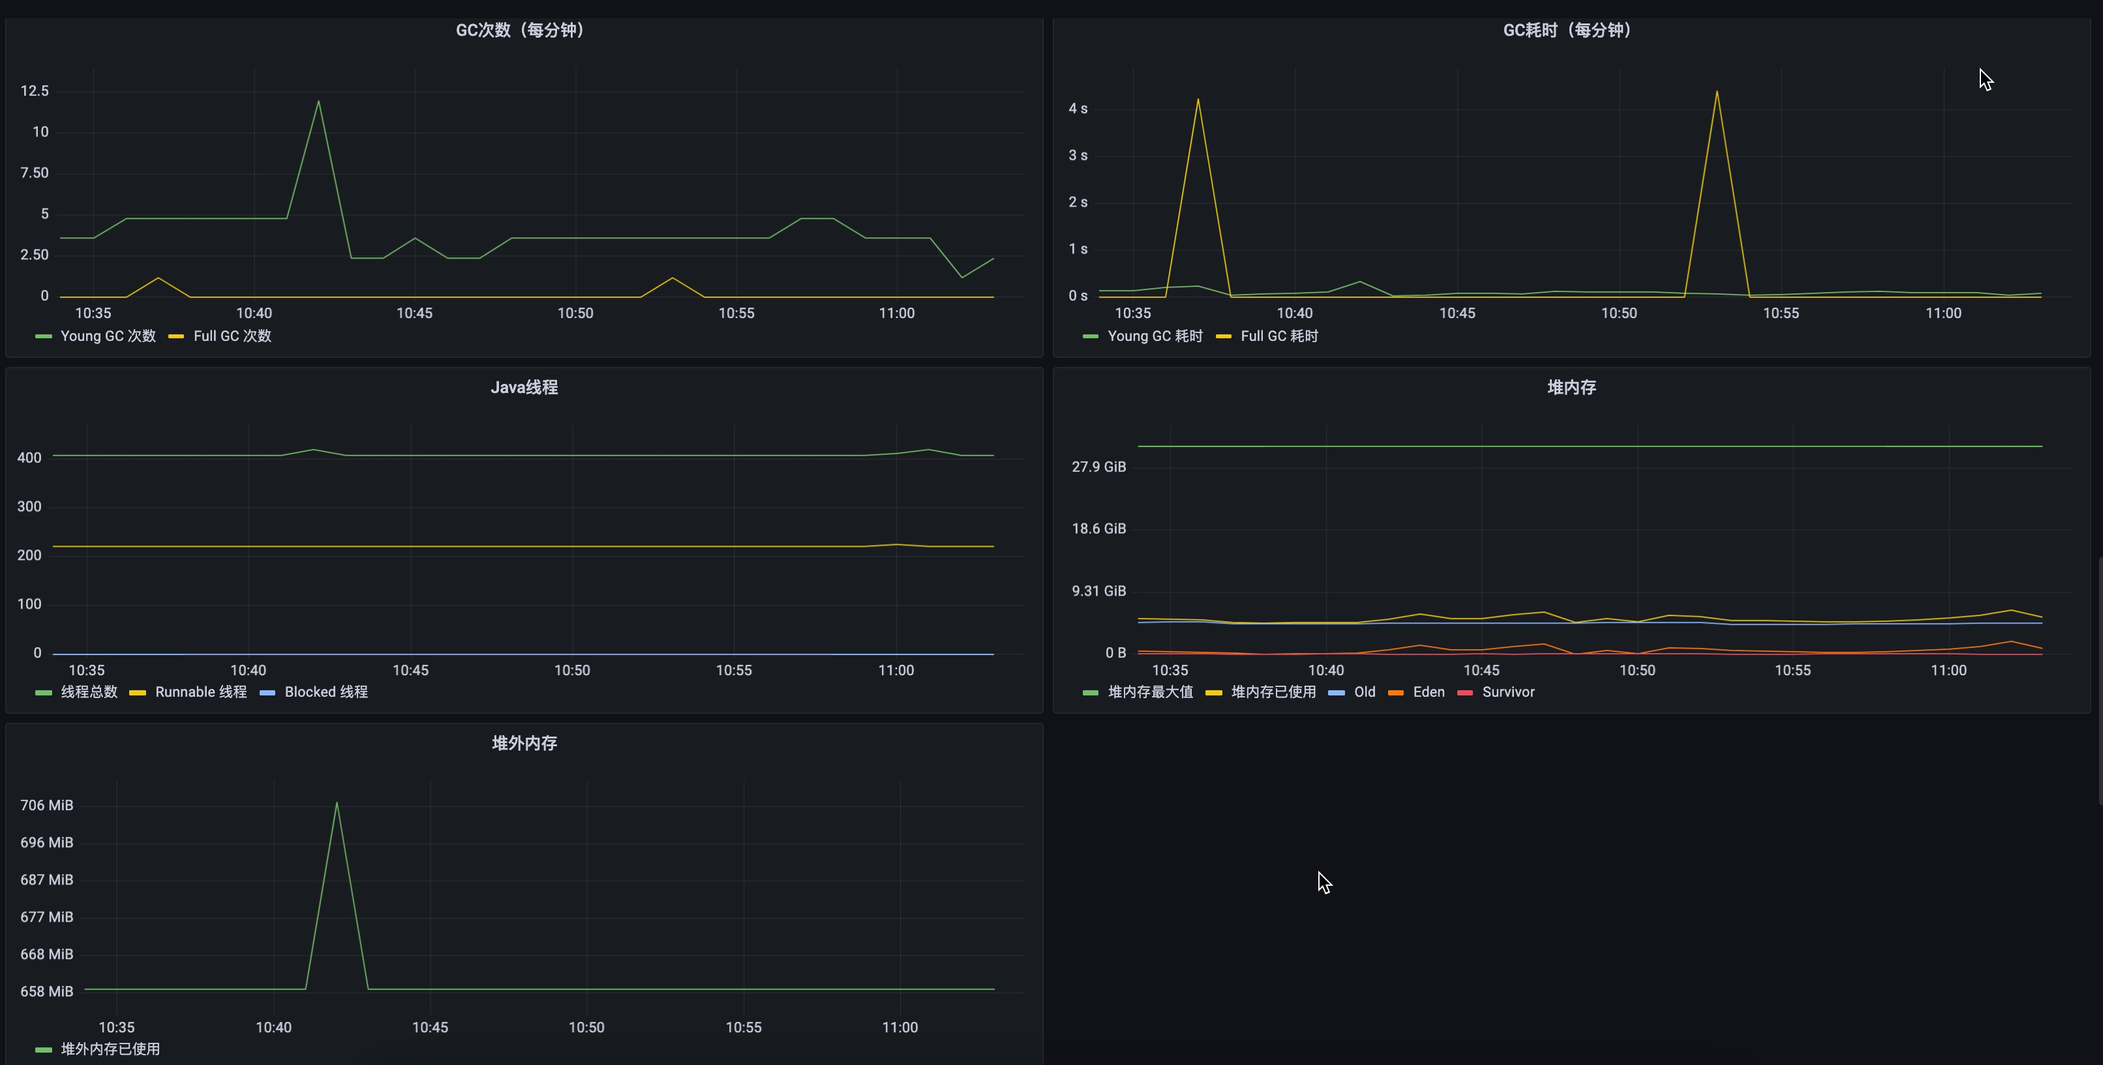Hide the Eden series via its legend entry
The height and width of the screenshot is (1065, 2103).
(x=1429, y=692)
